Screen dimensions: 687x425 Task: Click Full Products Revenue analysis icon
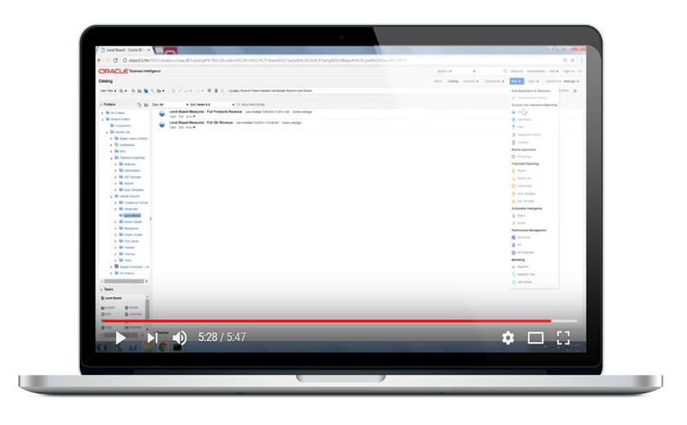(162, 113)
